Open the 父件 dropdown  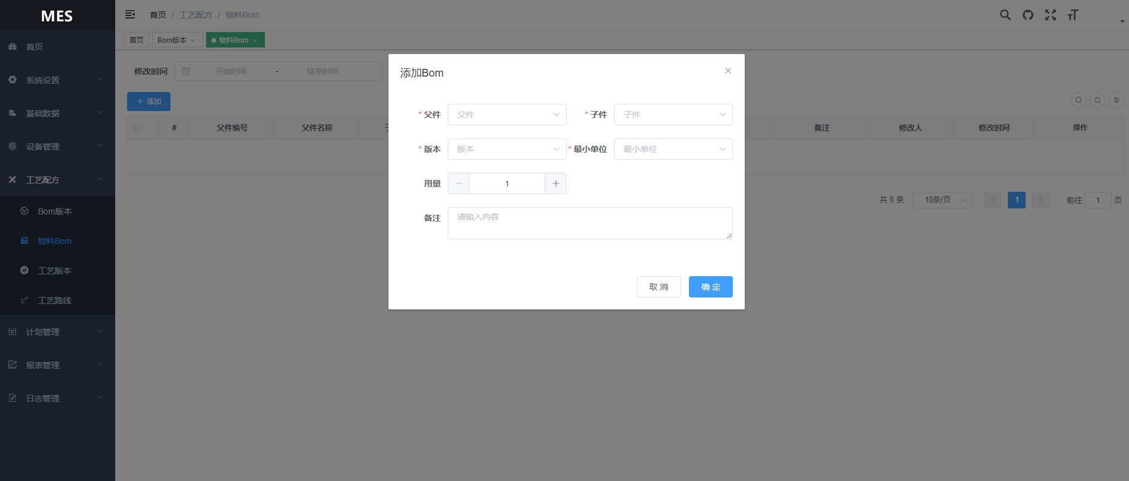click(x=507, y=115)
